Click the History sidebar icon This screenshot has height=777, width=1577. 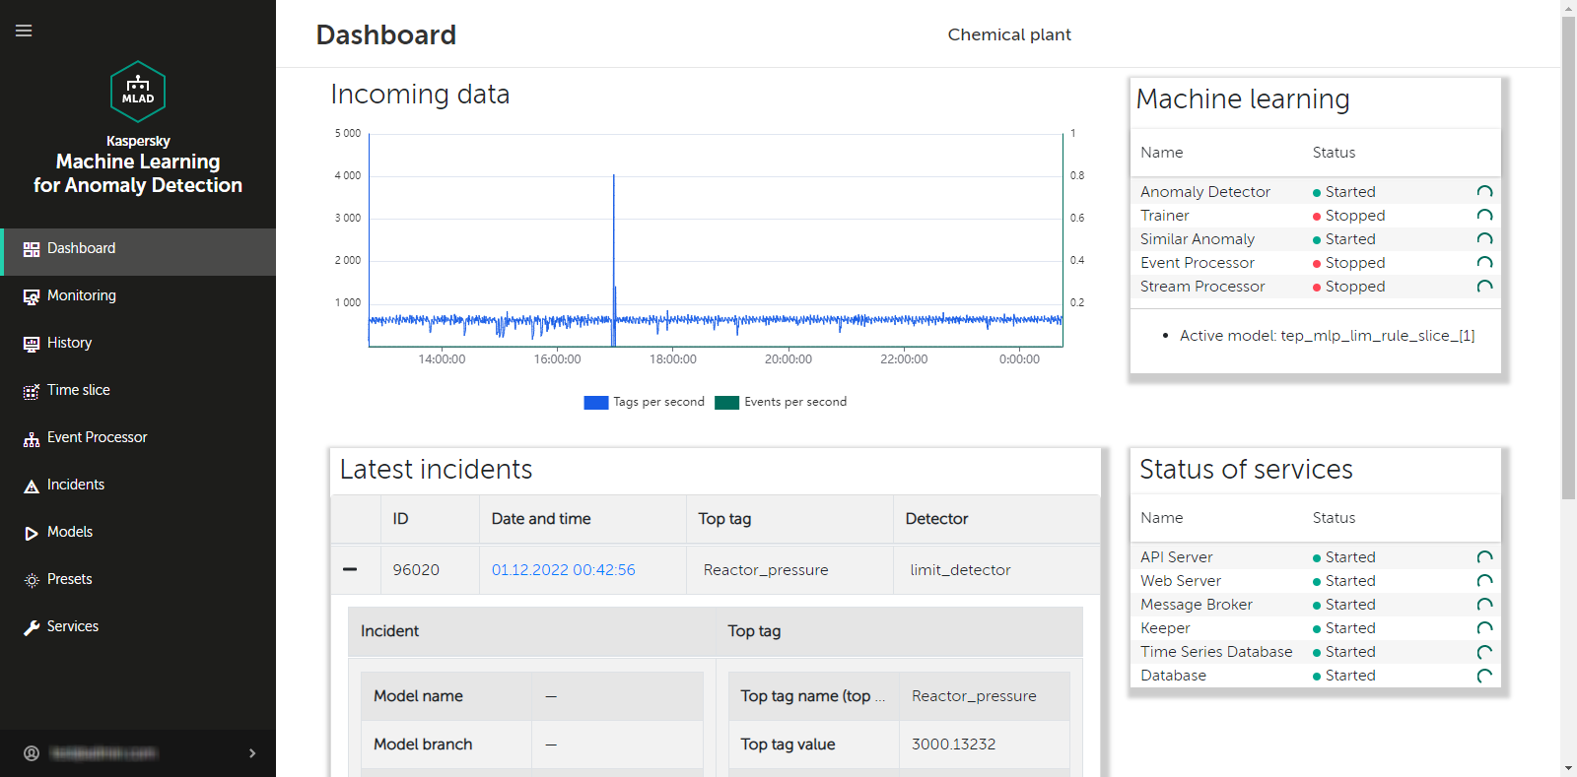click(x=32, y=344)
